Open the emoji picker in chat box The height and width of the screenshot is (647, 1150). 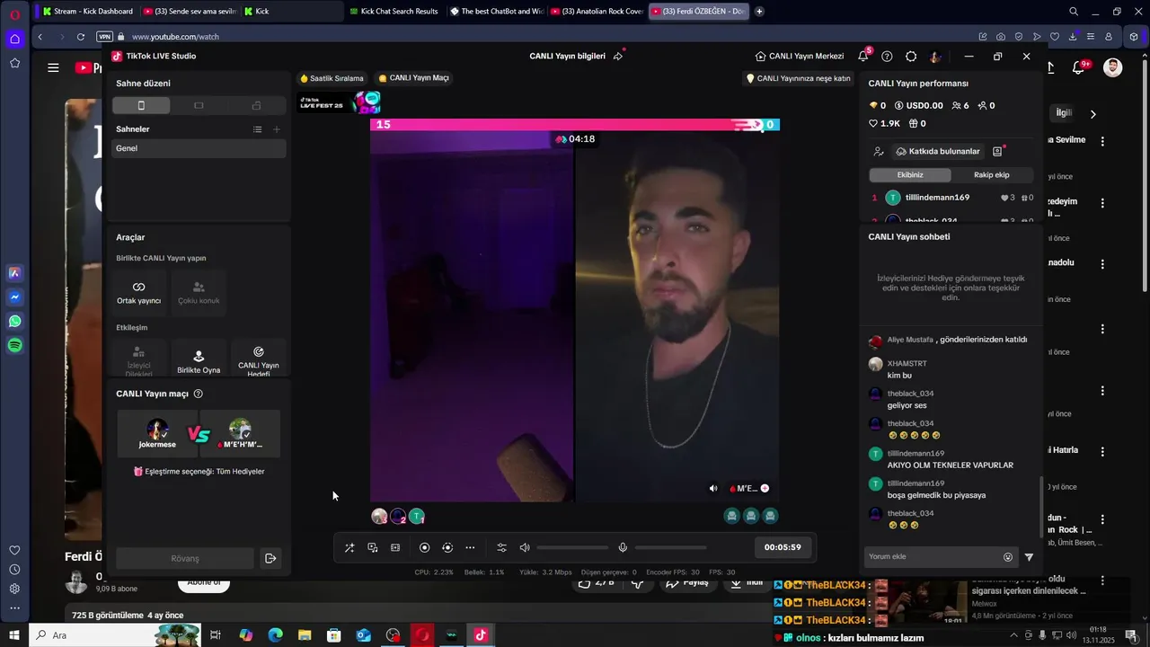[1008, 557]
